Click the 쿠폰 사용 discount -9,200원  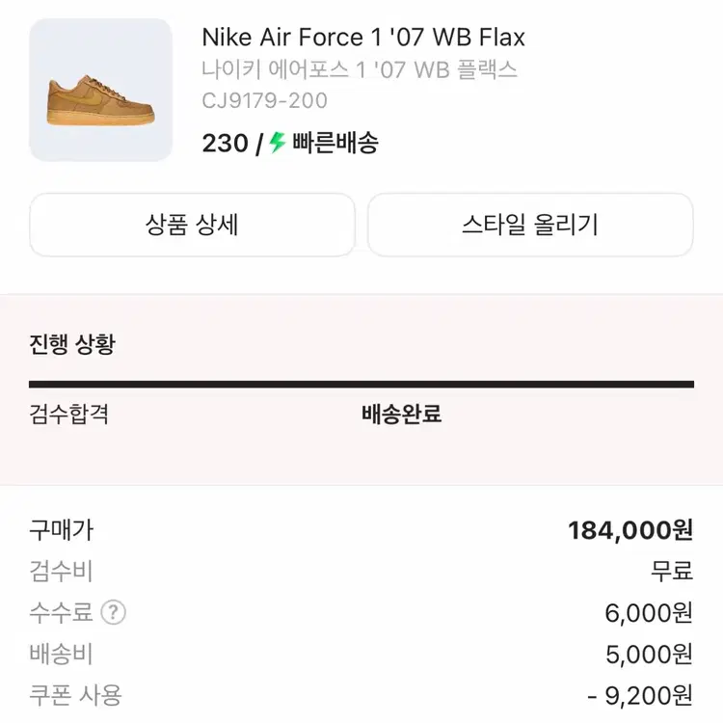[640, 695]
